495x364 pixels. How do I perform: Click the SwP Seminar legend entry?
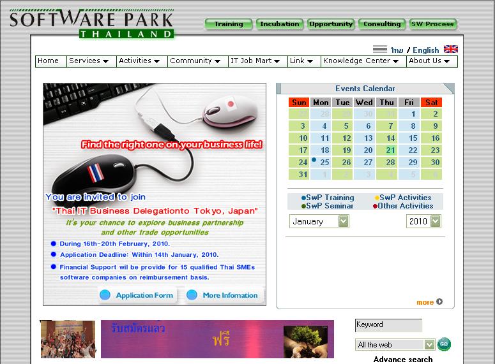(x=328, y=206)
